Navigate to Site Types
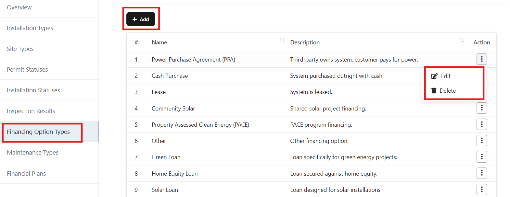 click(x=20, y=49)
